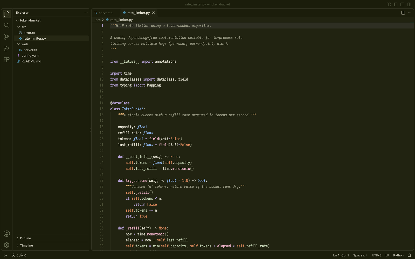
Task: Change the Python language mode
Action: pos(398,255)
